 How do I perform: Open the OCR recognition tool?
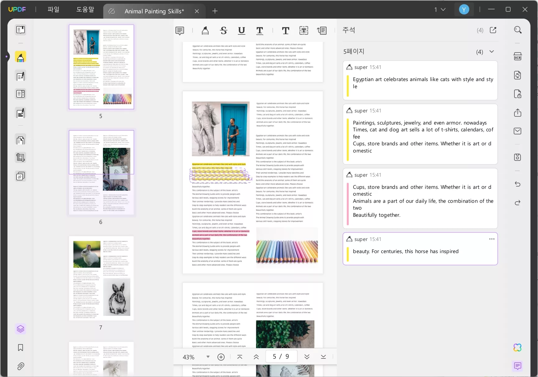tap(517, 57)
